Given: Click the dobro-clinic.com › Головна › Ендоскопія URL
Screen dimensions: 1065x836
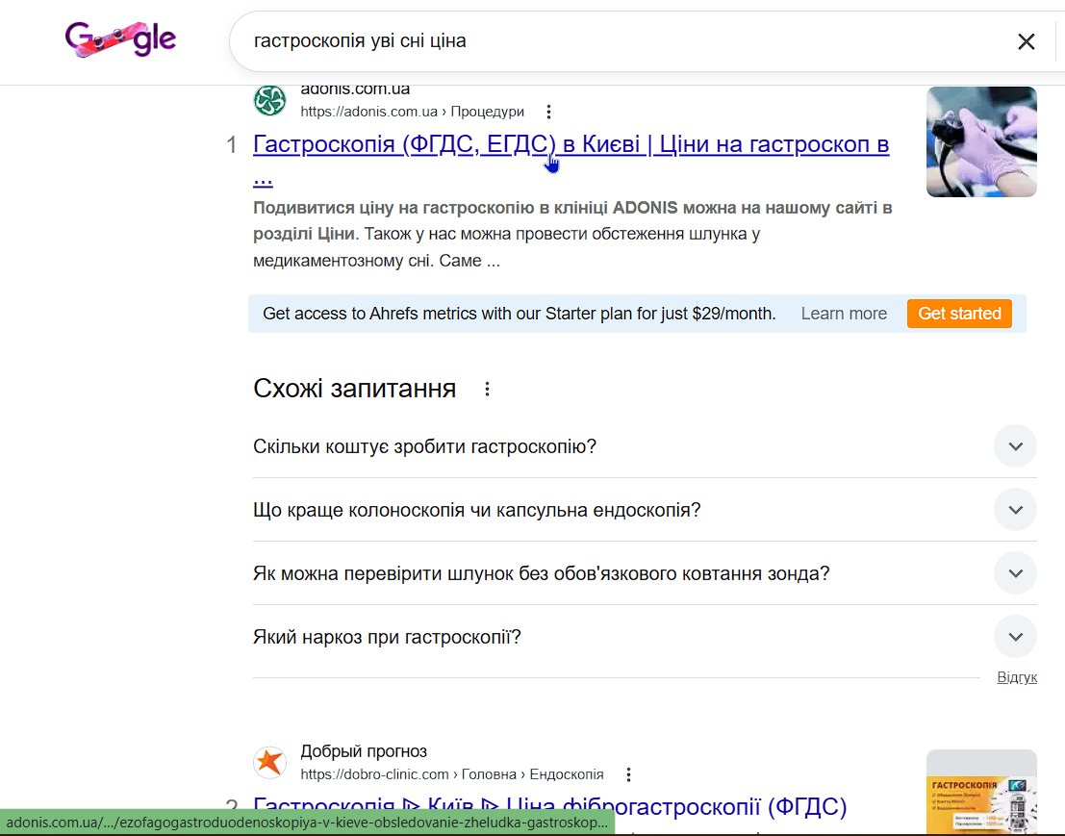Looking at the screenshot, I should pos(451,774).
